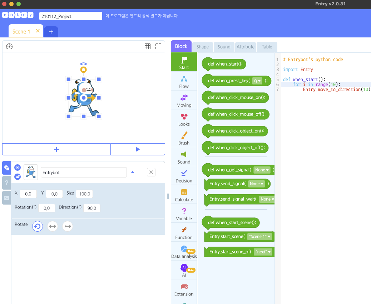The width and height of the screenshot is (371, 304).
Task: Click the add object plus button
Action: [x=56, y=149]
